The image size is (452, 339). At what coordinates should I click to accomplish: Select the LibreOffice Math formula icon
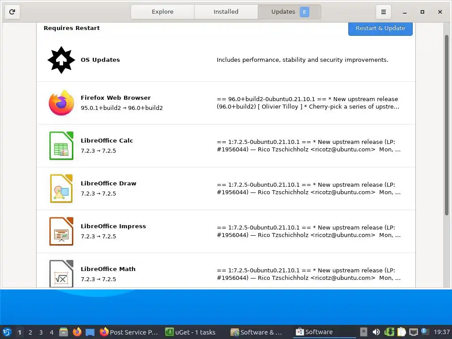click(x=61, y=274)
